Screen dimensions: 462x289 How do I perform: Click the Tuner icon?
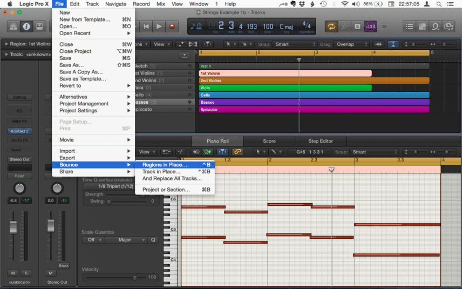tap(344, 26)
